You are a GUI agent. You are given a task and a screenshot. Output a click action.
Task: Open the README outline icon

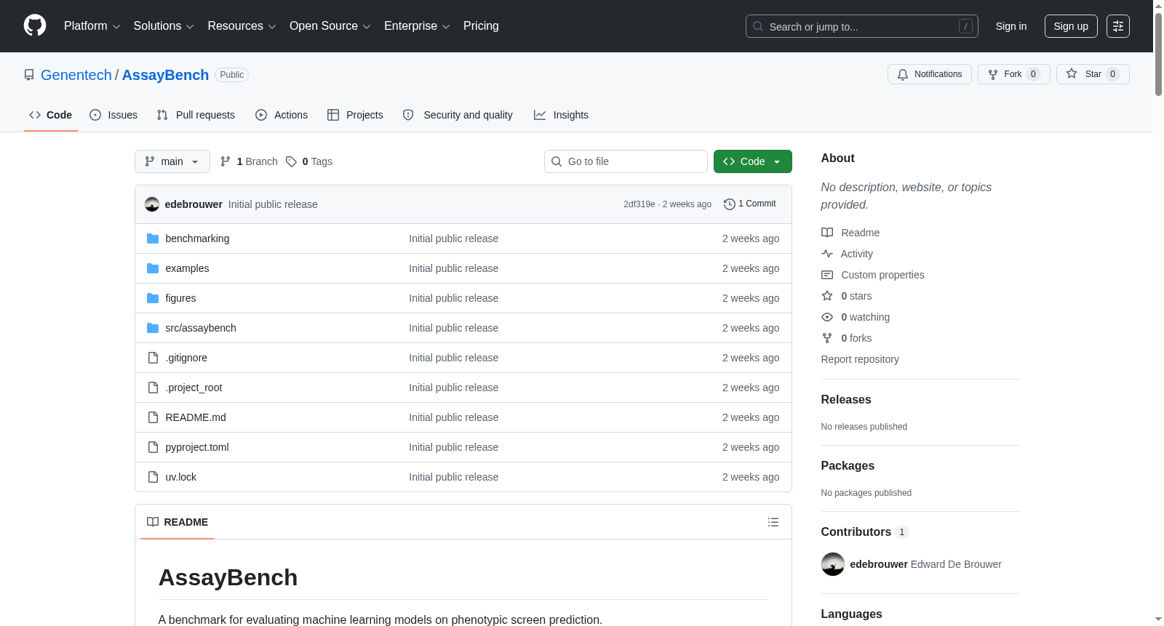pyautogui.click(x=773, y=522)
